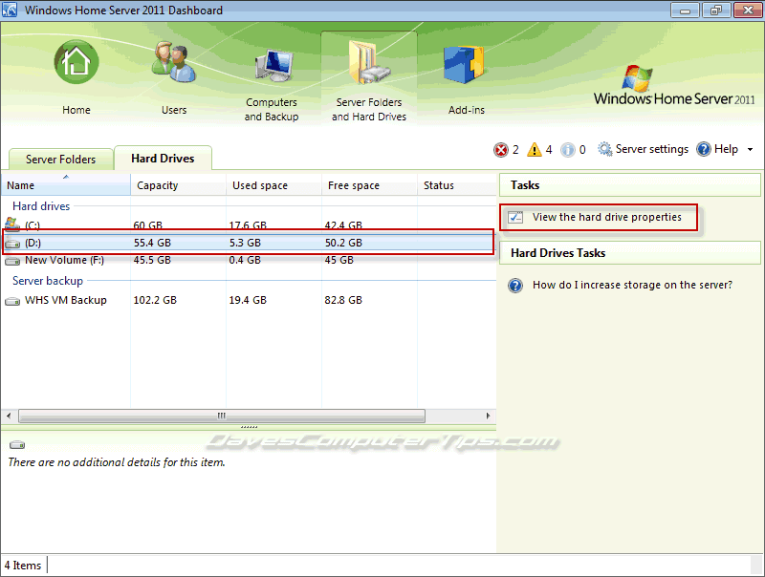This screenshot has height=577, width=765.
Task: Select the C: system drive icon
Action: pyautogui.click(x=12, y=224)
